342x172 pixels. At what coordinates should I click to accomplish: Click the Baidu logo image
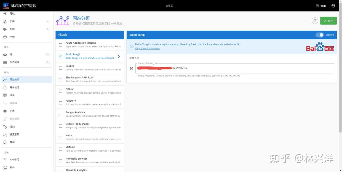tap(320, 46)
